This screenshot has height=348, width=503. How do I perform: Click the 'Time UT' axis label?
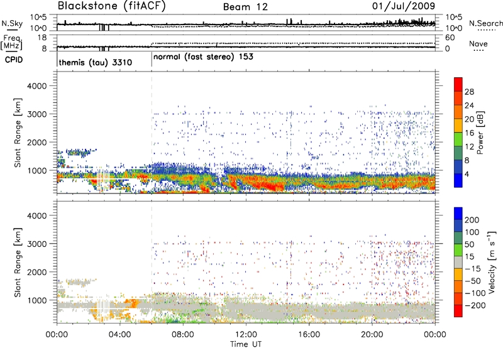tap(246, 344)
